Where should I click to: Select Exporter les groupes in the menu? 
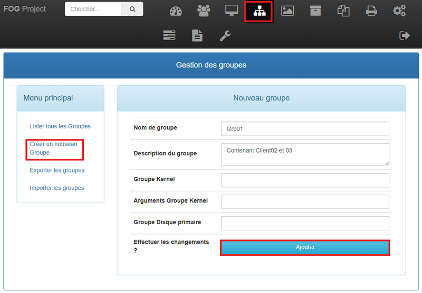point(57,170)
